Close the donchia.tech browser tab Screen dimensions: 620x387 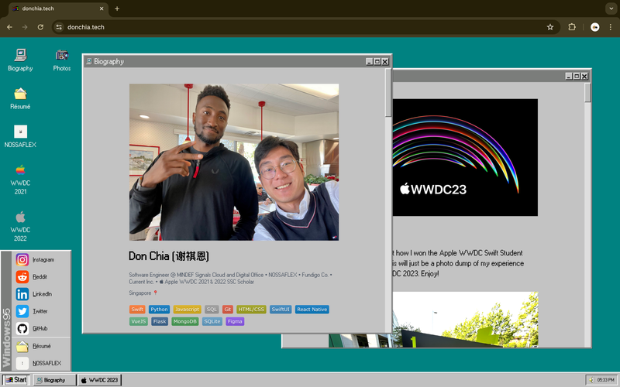click(x=102, y=9)
